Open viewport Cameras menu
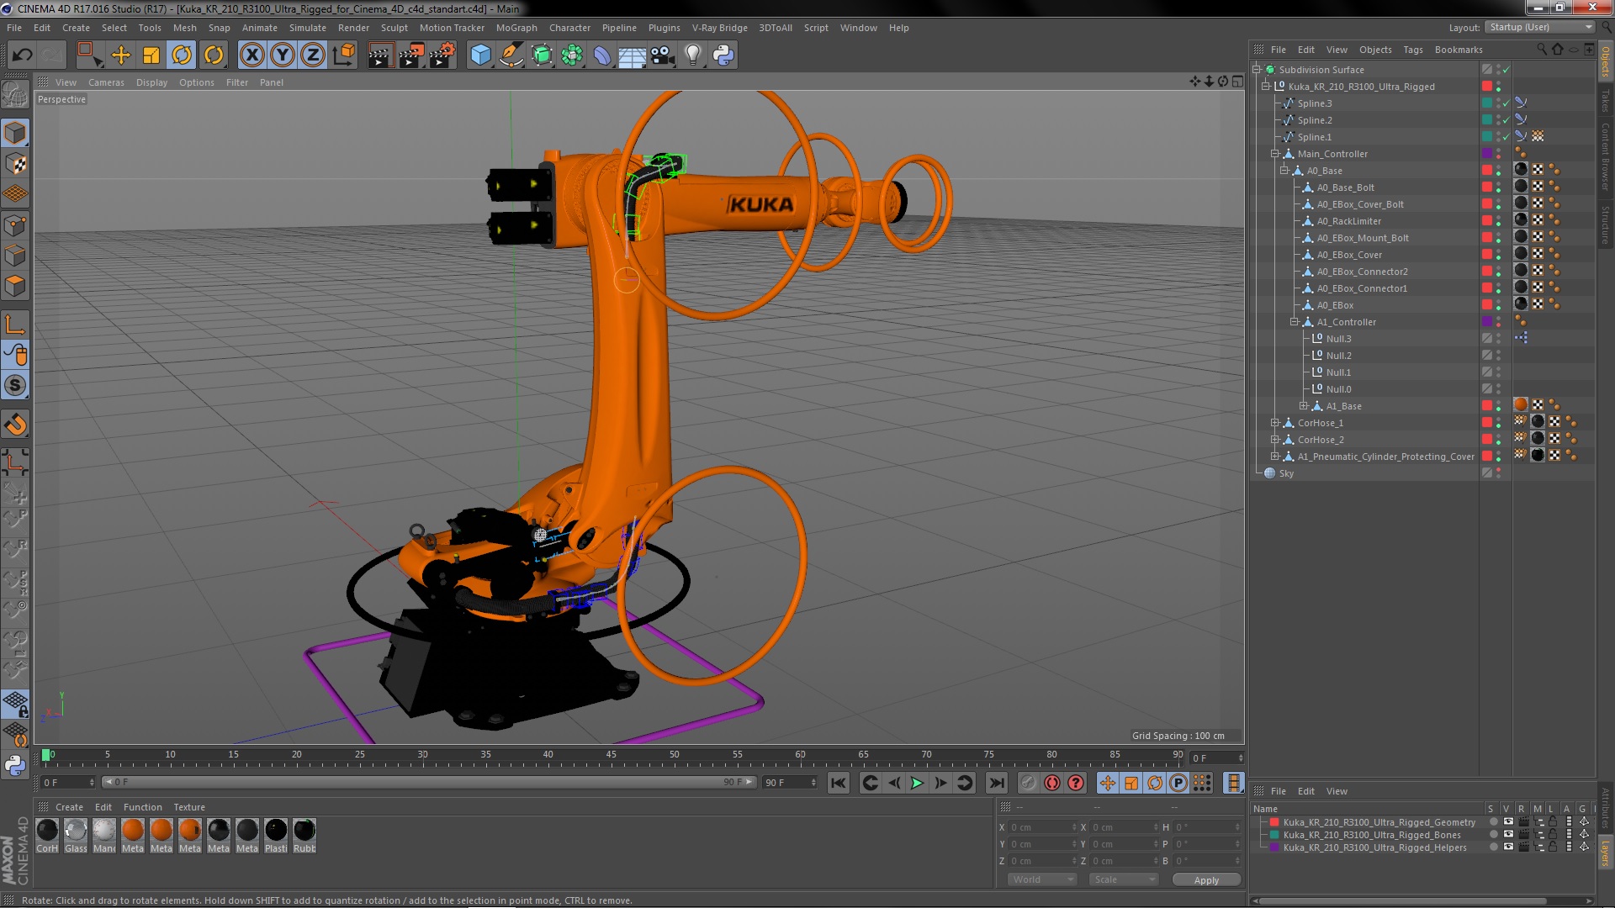The width and height of the screenshot is (1615, 908). [x=106, y=82]
